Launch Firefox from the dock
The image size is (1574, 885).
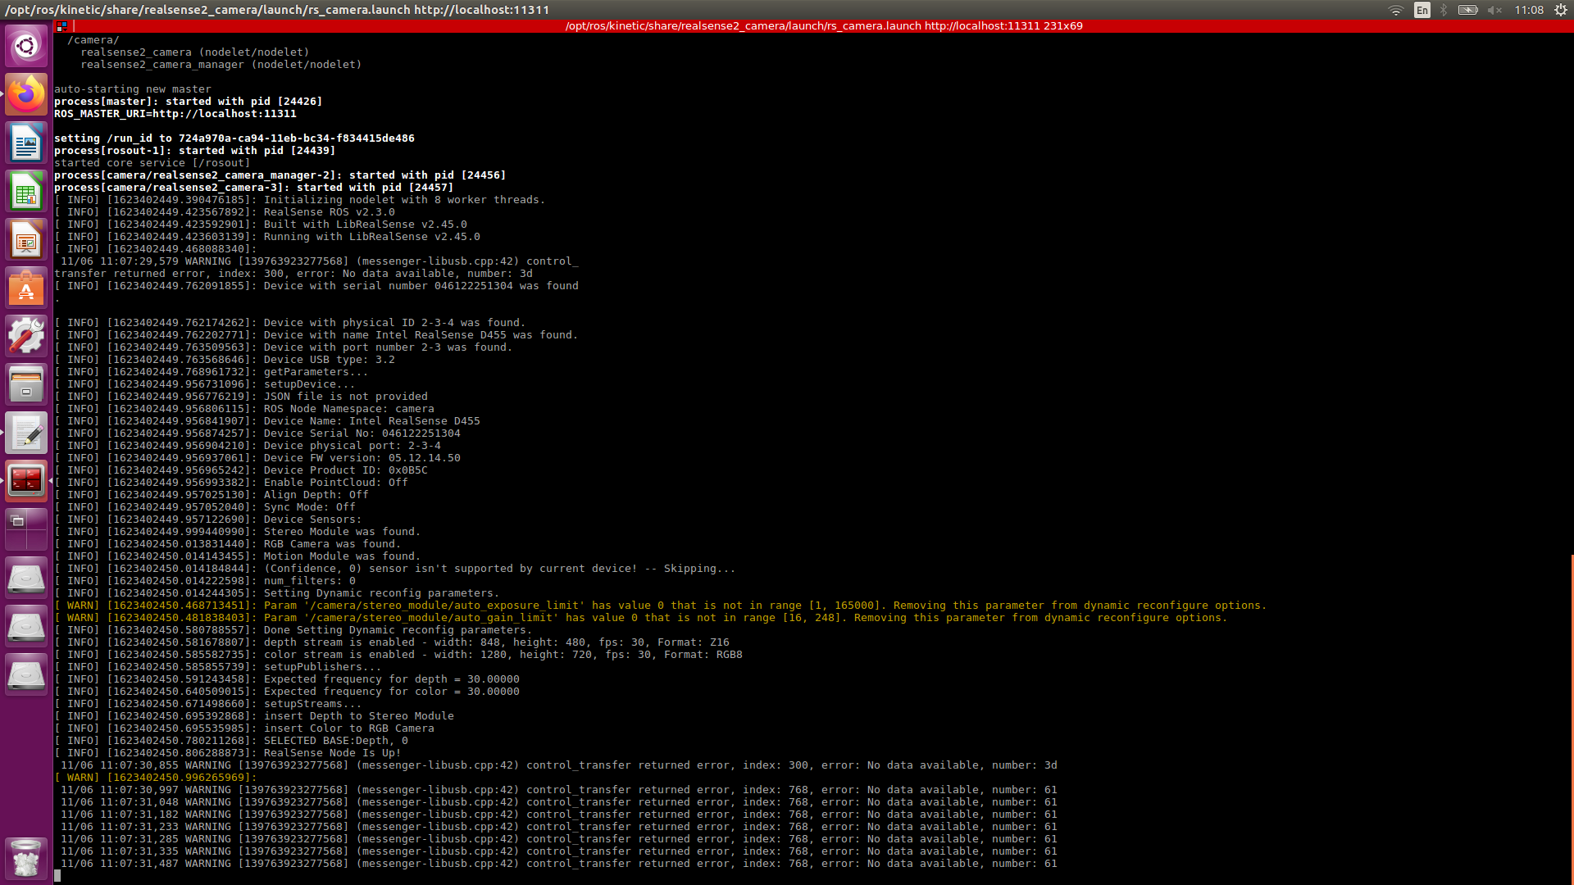(26, 95)
